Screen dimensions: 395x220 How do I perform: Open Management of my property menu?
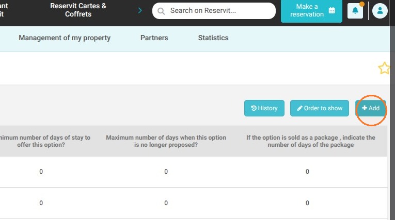[65, 38]
